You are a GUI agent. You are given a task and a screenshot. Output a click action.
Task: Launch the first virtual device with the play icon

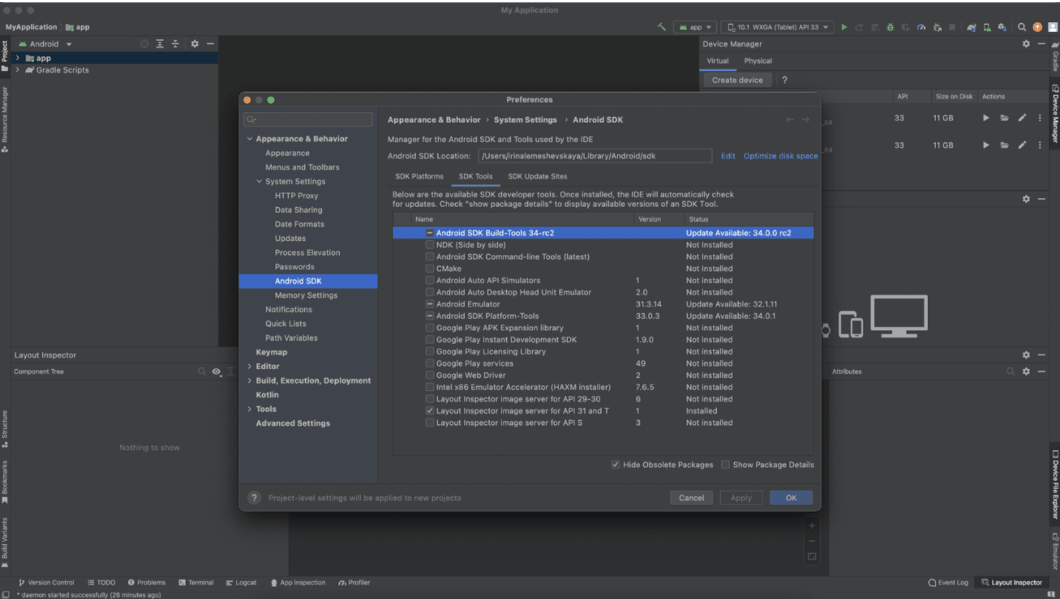(986, 118)
